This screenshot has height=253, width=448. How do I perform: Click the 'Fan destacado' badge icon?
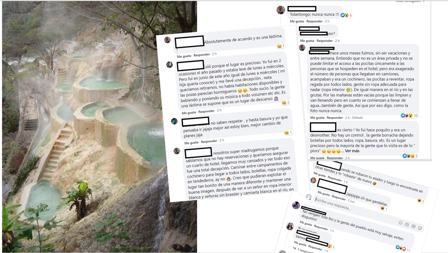pyautogui.click(x=299, y=228)
